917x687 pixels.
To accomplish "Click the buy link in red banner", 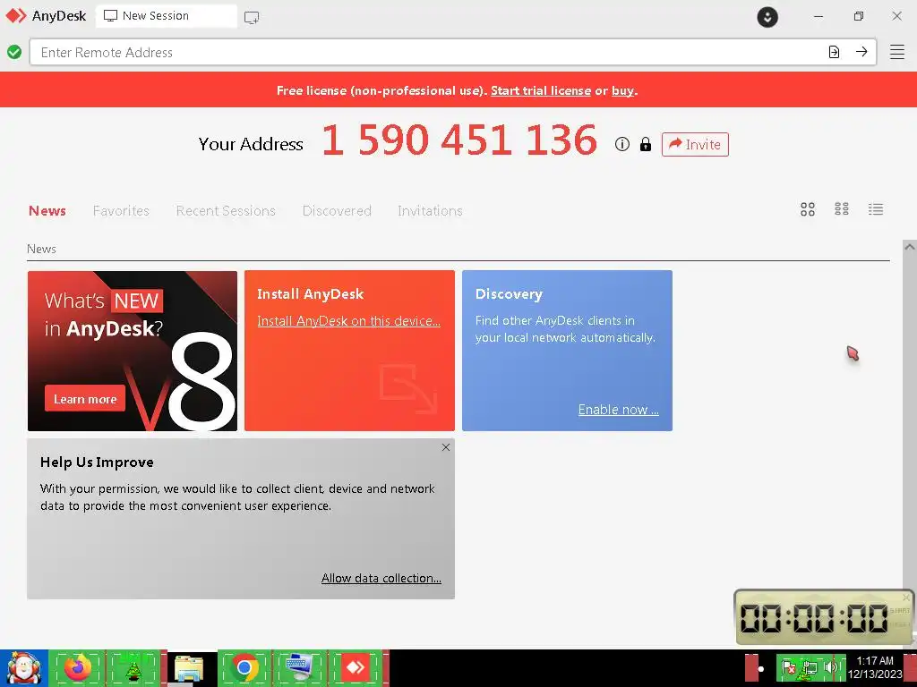I will (x=623, y=90).
